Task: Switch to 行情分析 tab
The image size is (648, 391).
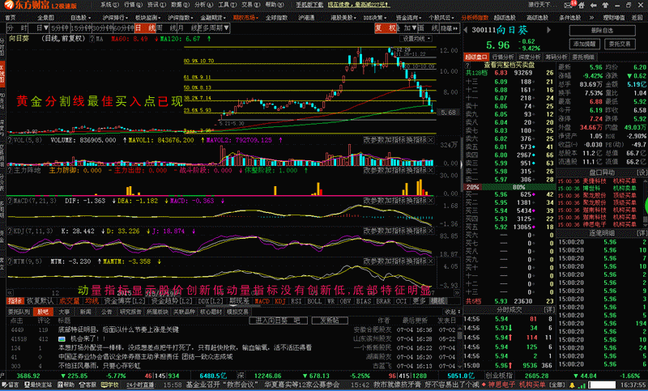Action: (x=503, y=57)
